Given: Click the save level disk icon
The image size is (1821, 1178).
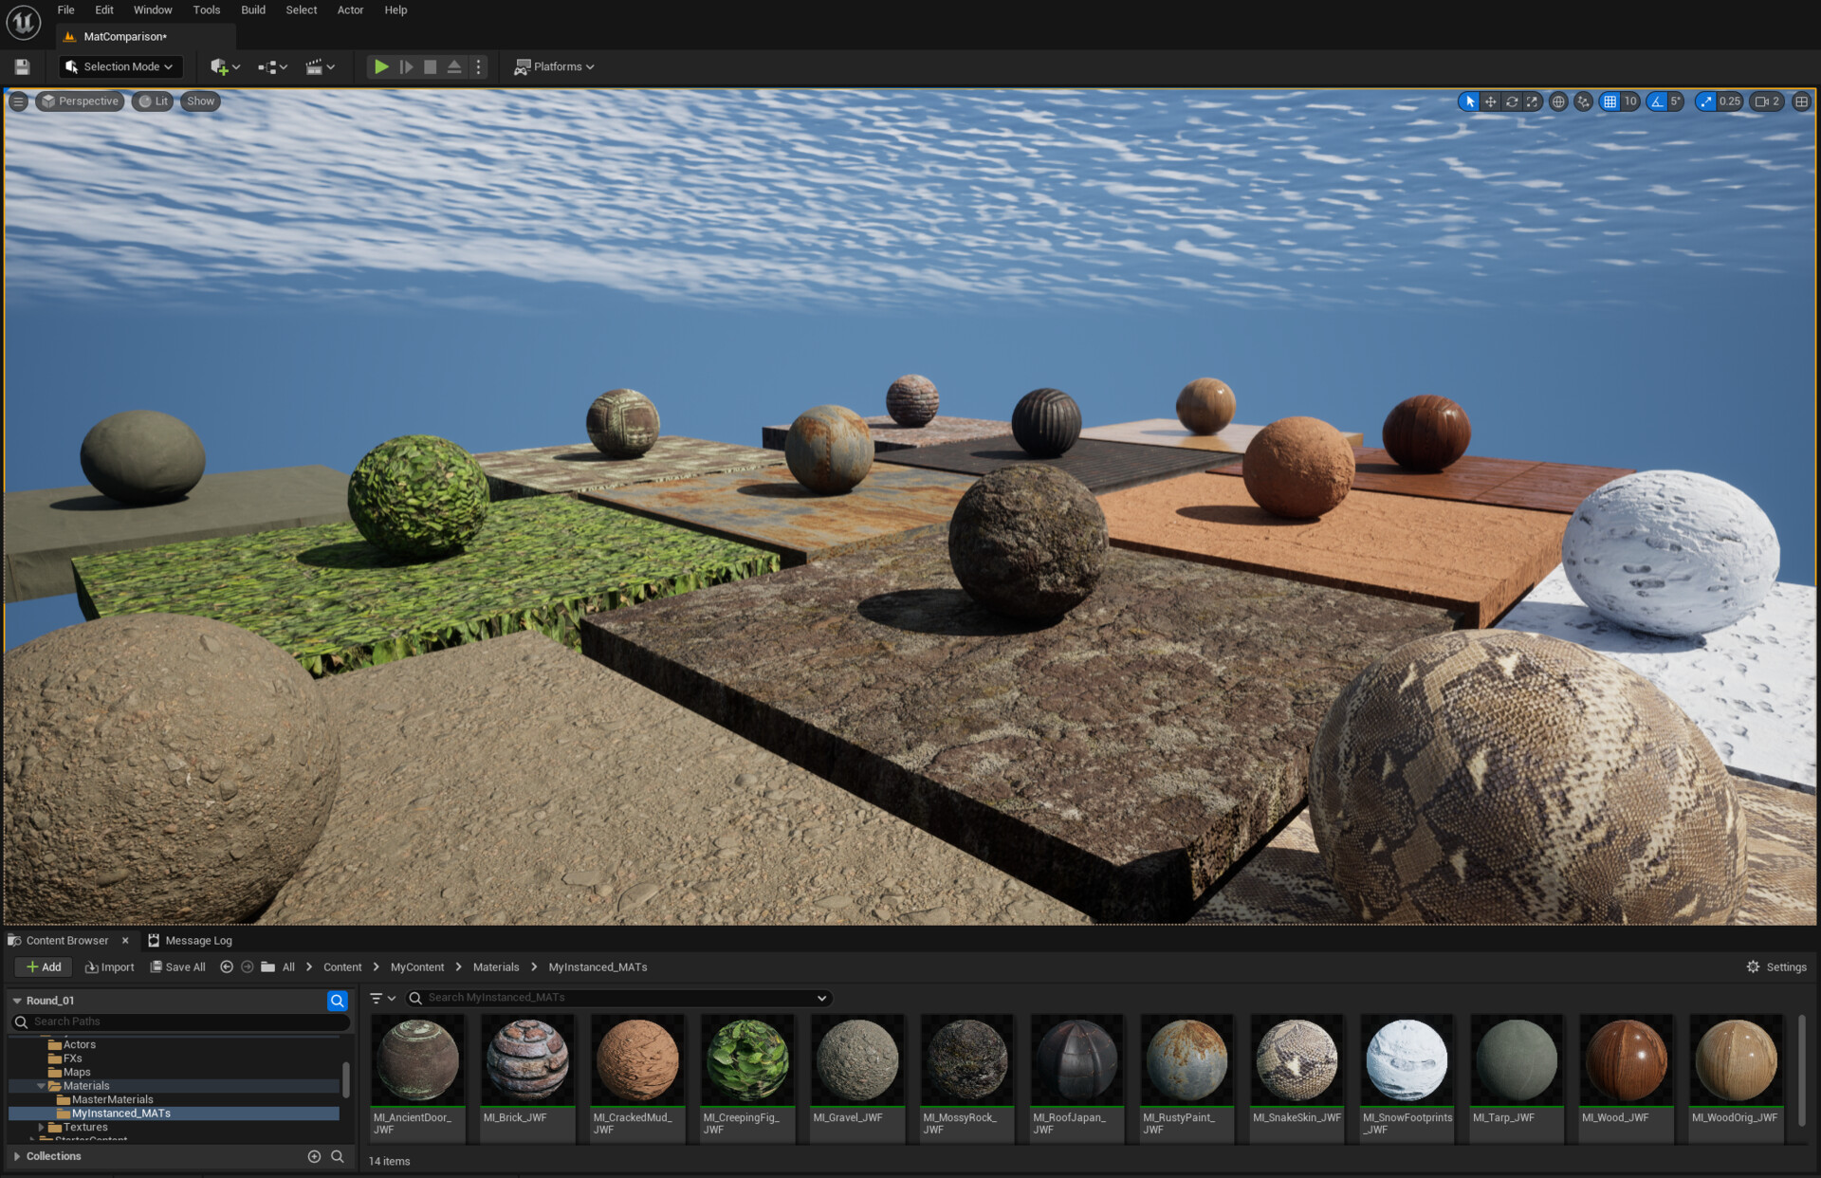Looking at the screenshot, I should tap(22, 66).
